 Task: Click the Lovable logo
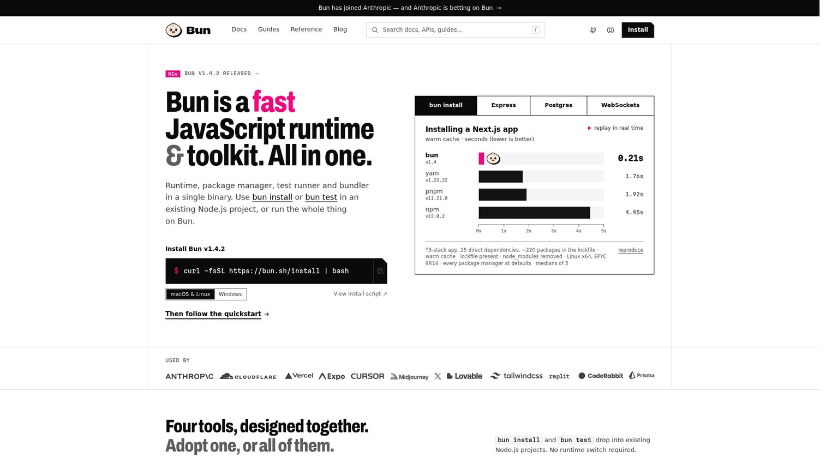pyautogui.click(x=464, y=376)
